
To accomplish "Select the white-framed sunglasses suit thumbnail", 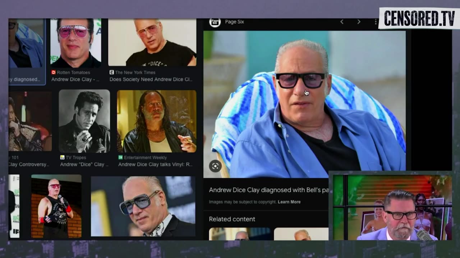I will coord(143,206).
